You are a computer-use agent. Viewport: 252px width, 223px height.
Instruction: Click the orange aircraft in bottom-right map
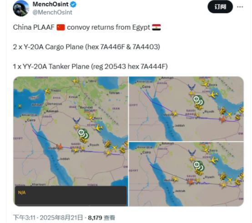[x=191, y=182]
